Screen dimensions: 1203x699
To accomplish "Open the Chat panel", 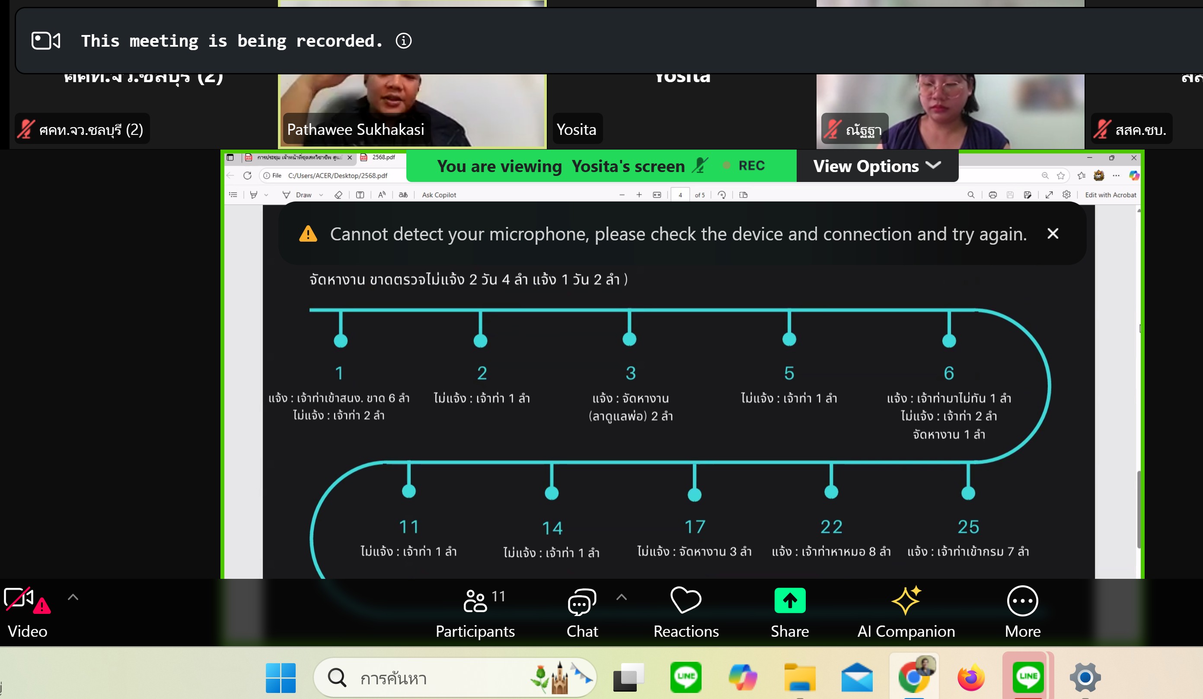I will tap(582, 613).
